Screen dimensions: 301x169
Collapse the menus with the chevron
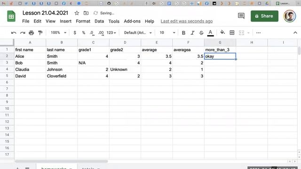(x=295, y=33)
